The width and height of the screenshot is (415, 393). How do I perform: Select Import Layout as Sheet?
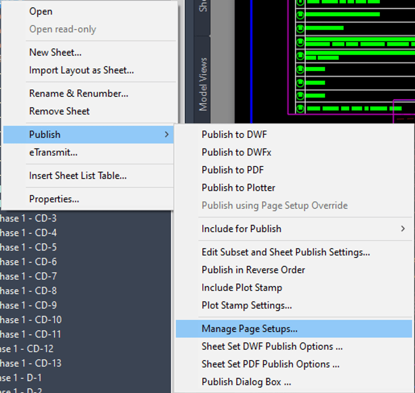tap(81, 70)
